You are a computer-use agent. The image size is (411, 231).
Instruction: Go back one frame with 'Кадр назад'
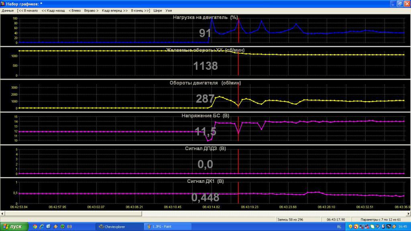(x=53, y=10)
